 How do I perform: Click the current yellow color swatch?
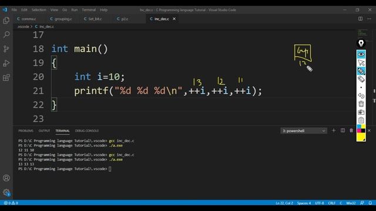pyautogui.click(x=361, y=137)
